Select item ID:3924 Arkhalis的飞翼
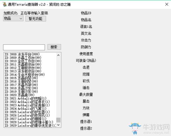Screen dimensions: 171x136 click(26, 109)
